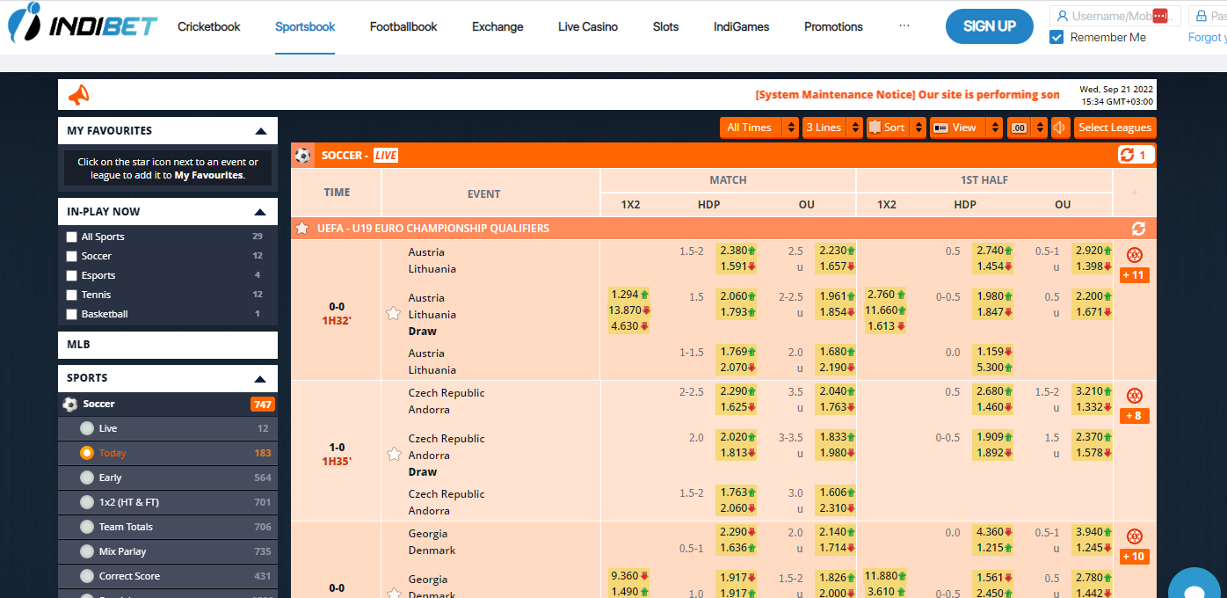
Task: Click the Indibet logo
Action: (x=83, y=24)
